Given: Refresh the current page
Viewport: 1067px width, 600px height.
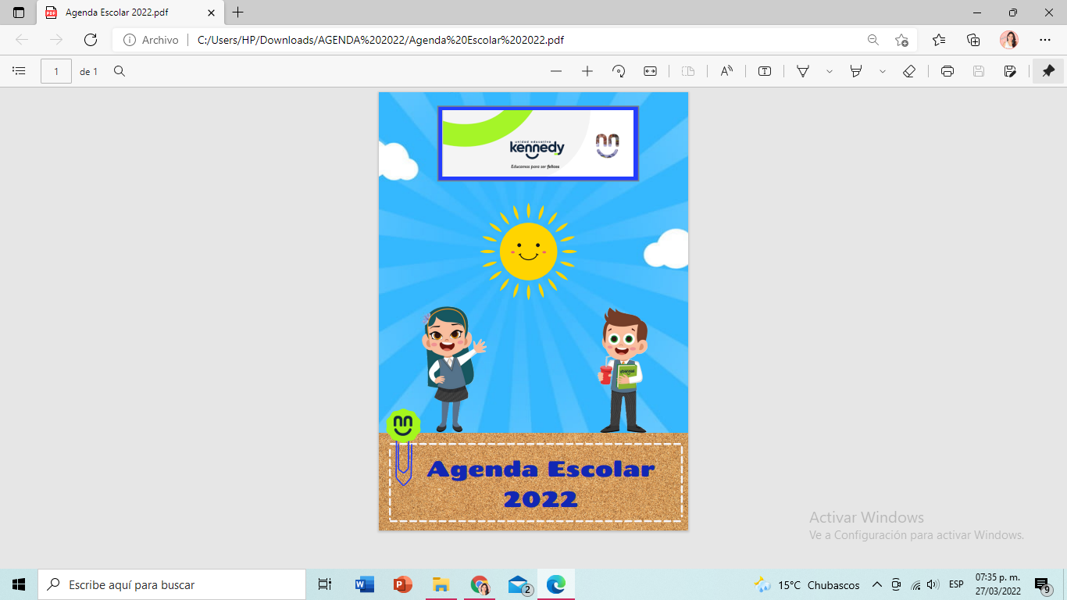Looking at the screenshot, I should pyautogui.click(x=90, y=39).
